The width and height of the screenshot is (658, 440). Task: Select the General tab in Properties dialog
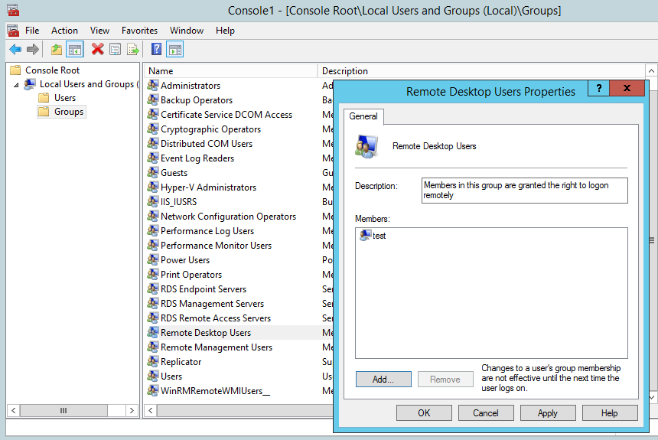(x=363, y=116)
